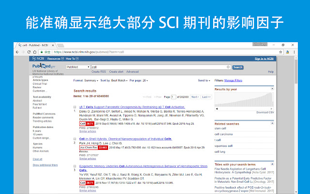
Task: Open the PubMed database selector
Action: tap(78, 67)
